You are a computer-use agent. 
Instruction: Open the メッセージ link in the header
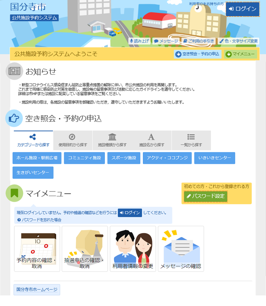click(166, 41)
